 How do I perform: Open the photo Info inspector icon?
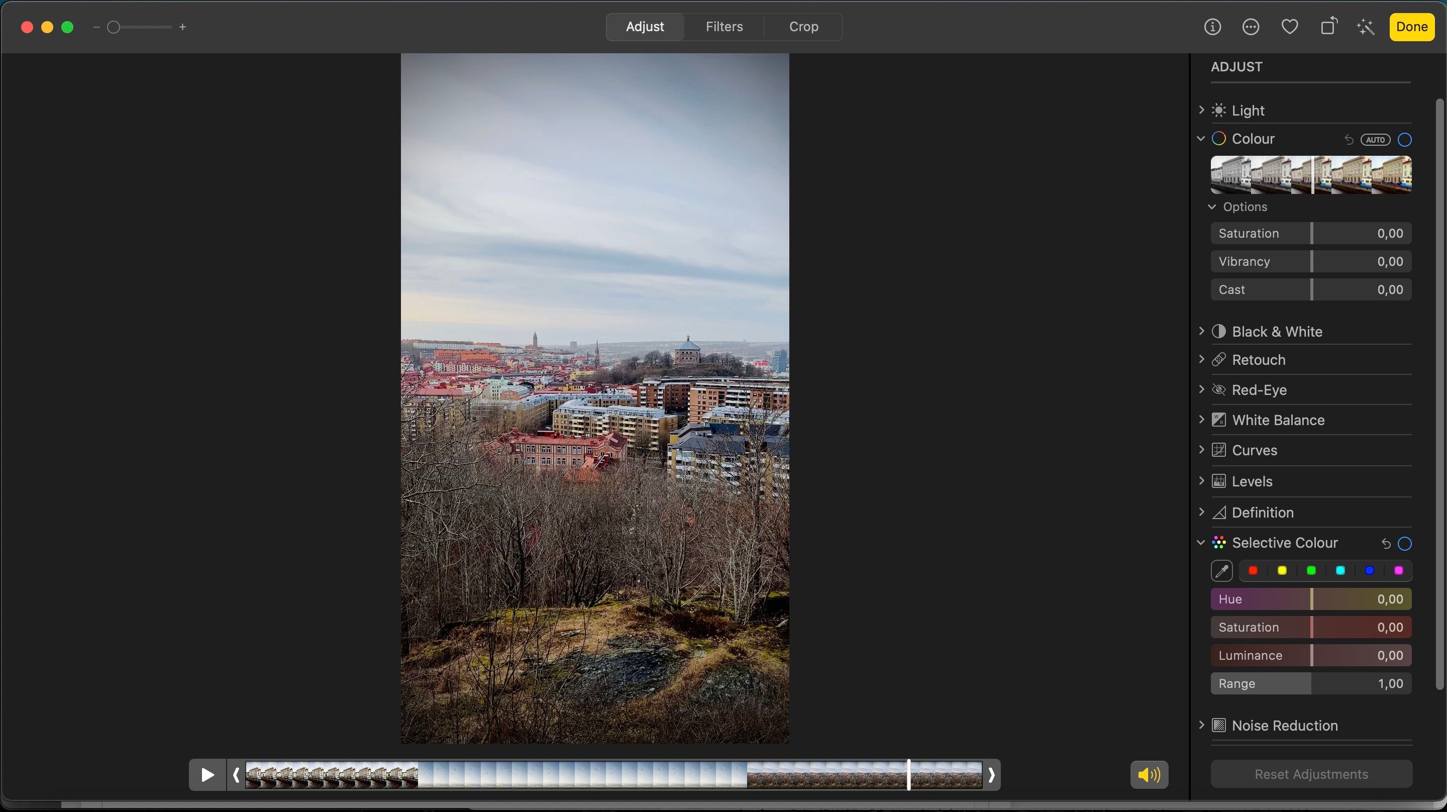tap(1212, 27)
